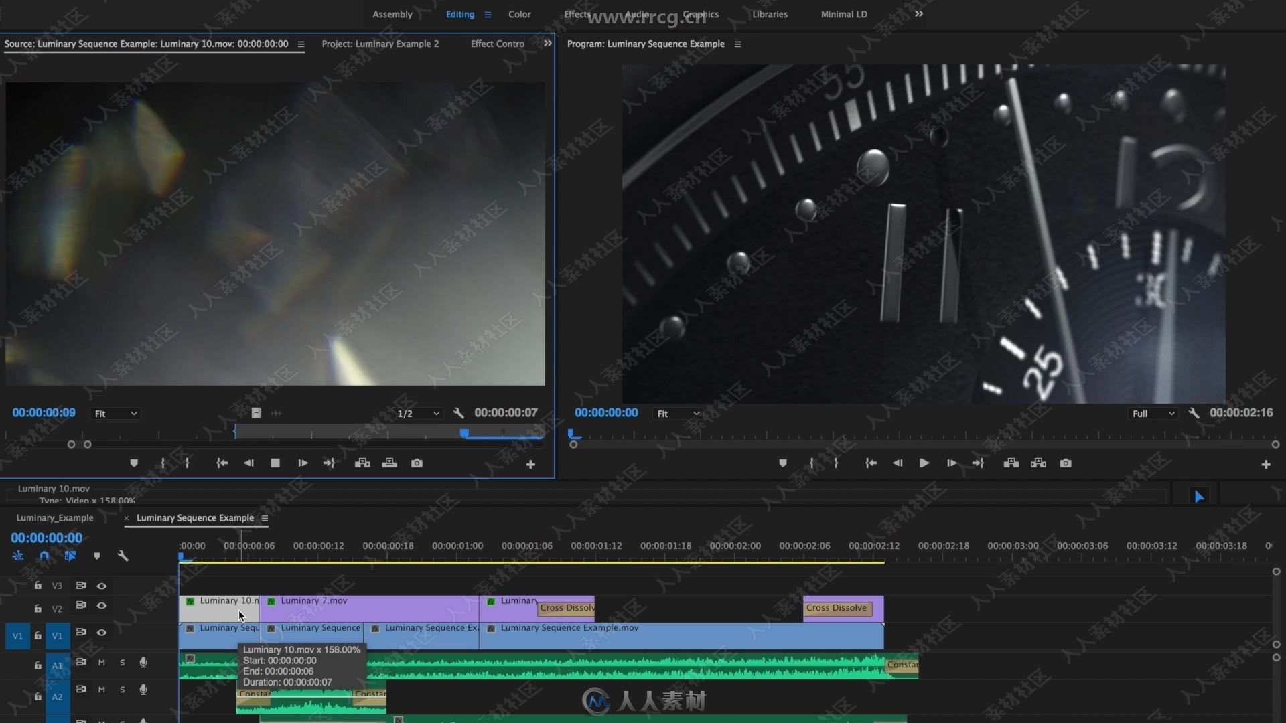Mute audio track A1
This screenshot has height=723, width=1286.
pyautogui.click(x=102, y=662)
